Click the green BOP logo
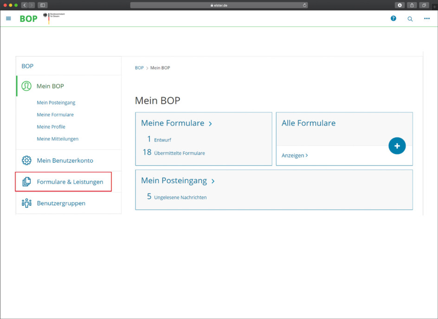The image size is (438, 319). pos(28,19)
